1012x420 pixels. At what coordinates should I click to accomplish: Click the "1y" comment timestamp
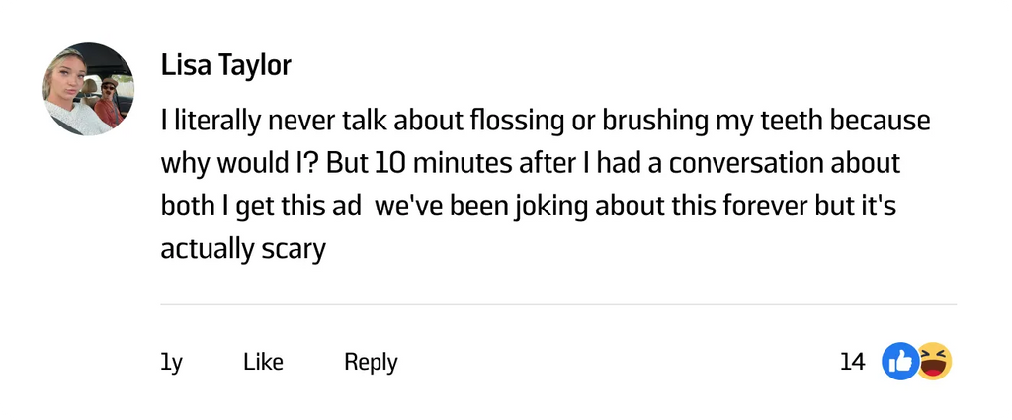coord(171,362)
